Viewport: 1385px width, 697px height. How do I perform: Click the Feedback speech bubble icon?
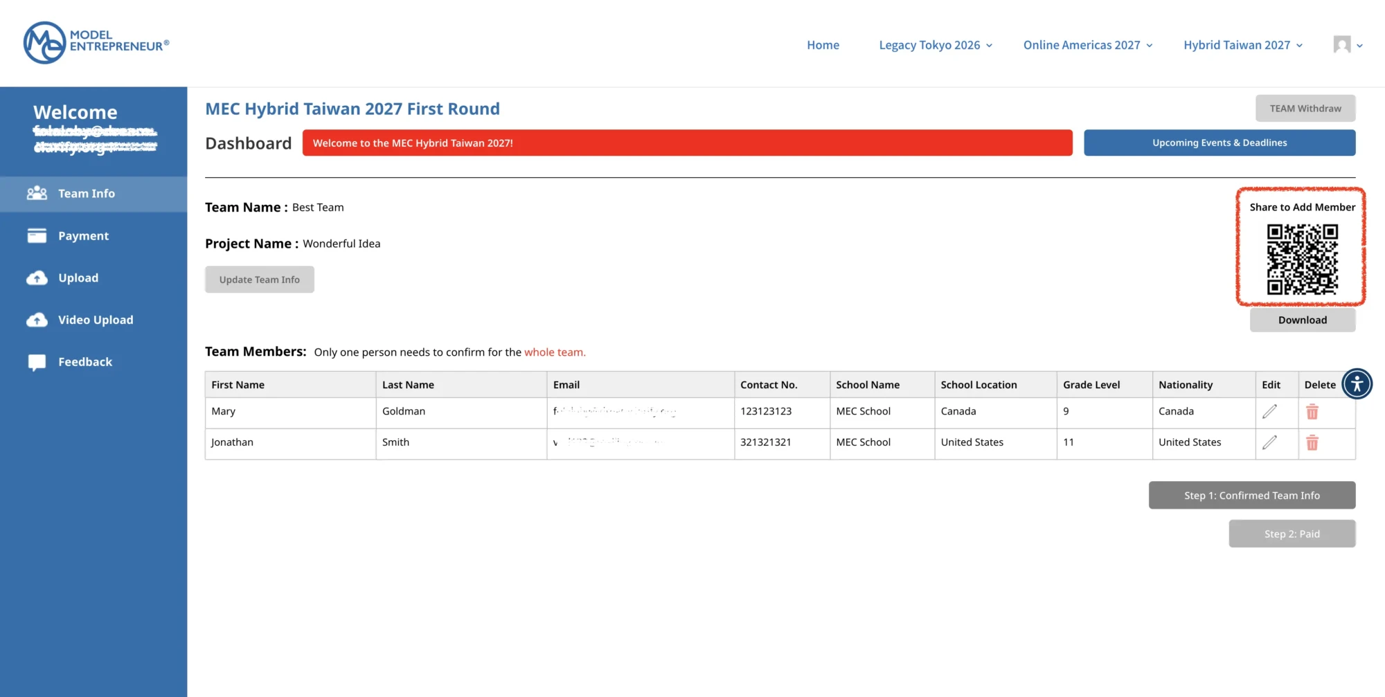(x=37, y=363)
